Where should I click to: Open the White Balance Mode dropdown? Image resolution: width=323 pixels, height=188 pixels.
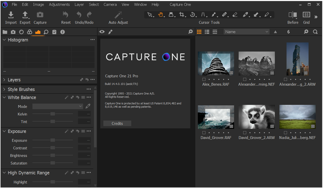[x=58, y=106]
